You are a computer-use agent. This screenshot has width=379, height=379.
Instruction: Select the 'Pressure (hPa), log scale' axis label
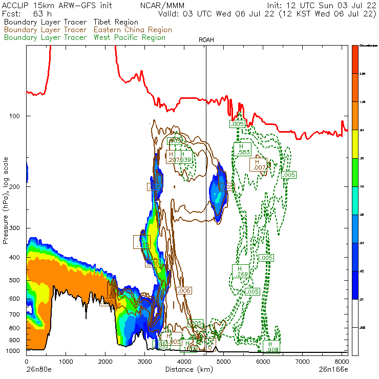(x=5, y=200)
